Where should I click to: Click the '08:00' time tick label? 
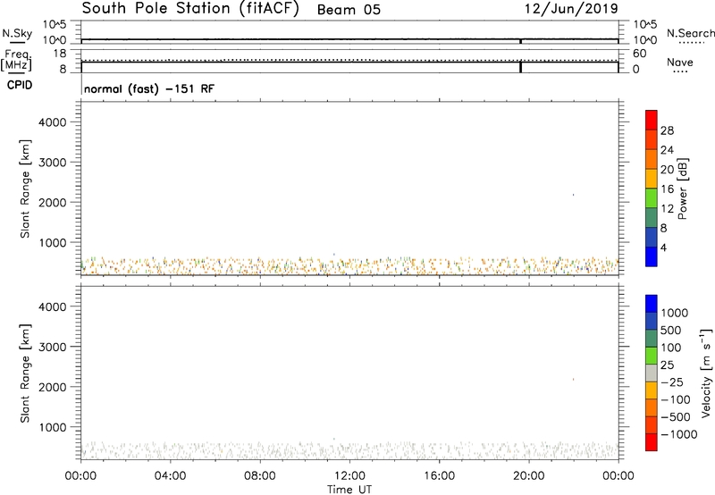[259, 476]
